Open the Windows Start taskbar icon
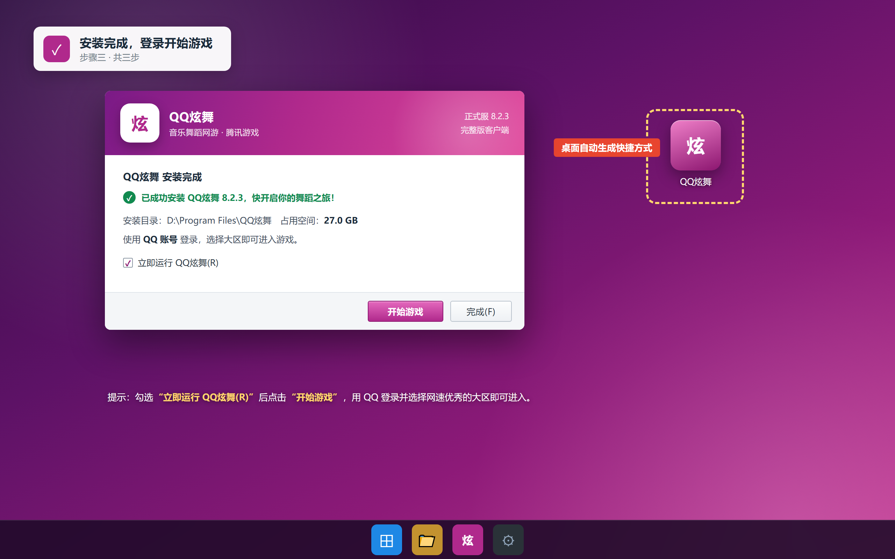 pyautogui.click(x=386, y=540)
